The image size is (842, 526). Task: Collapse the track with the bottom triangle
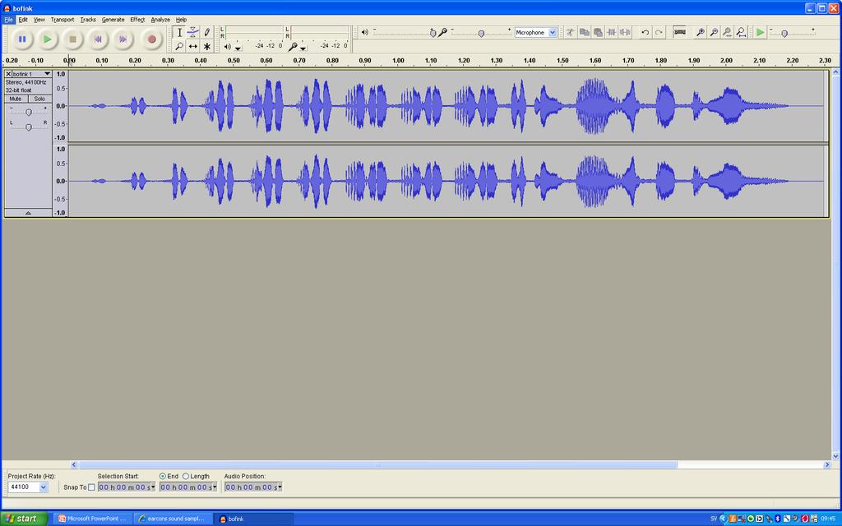coord(29,213)
